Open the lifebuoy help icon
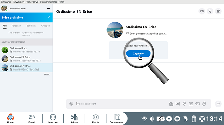224x125 pixels. 202,119
